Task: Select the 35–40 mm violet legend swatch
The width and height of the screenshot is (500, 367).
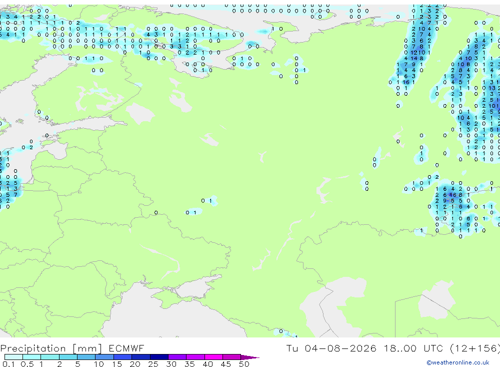Action: (x=195, y=357)
